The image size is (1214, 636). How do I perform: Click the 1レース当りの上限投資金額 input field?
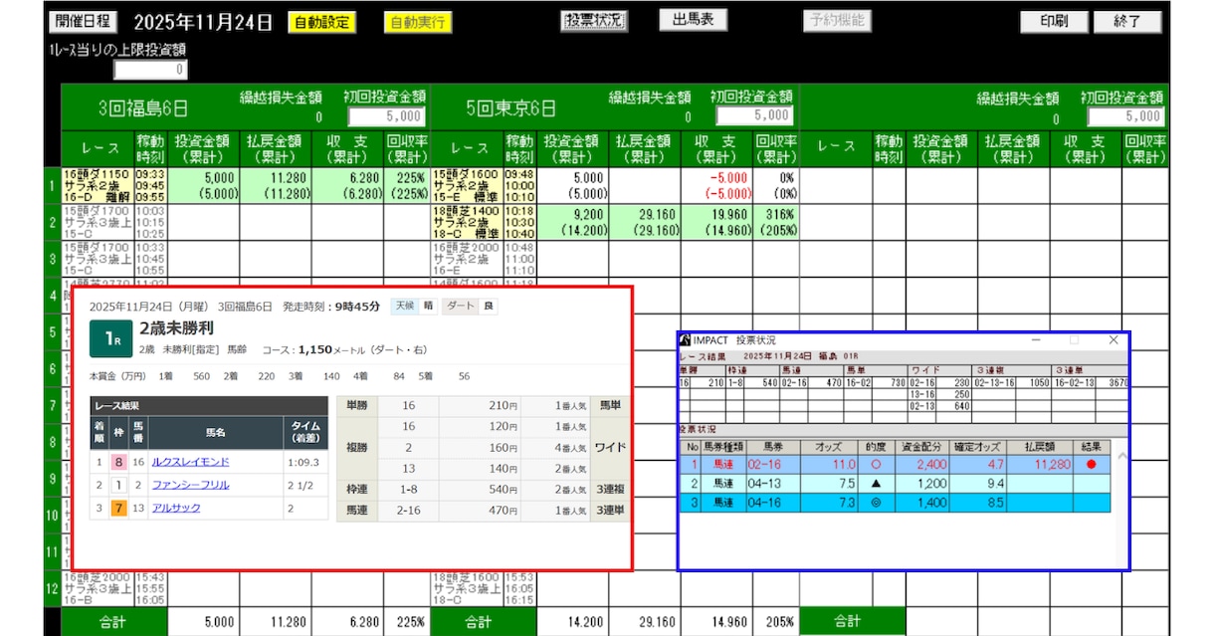pos(150,70)
